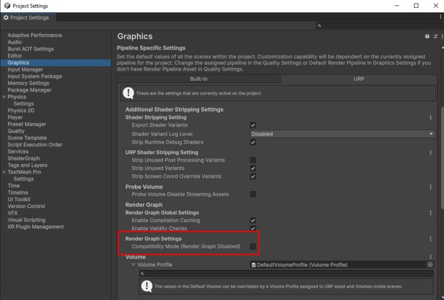This screenshot has width=444, height=300.
Task: Click the Unity logo in title bar
Action: coord(7,6)
